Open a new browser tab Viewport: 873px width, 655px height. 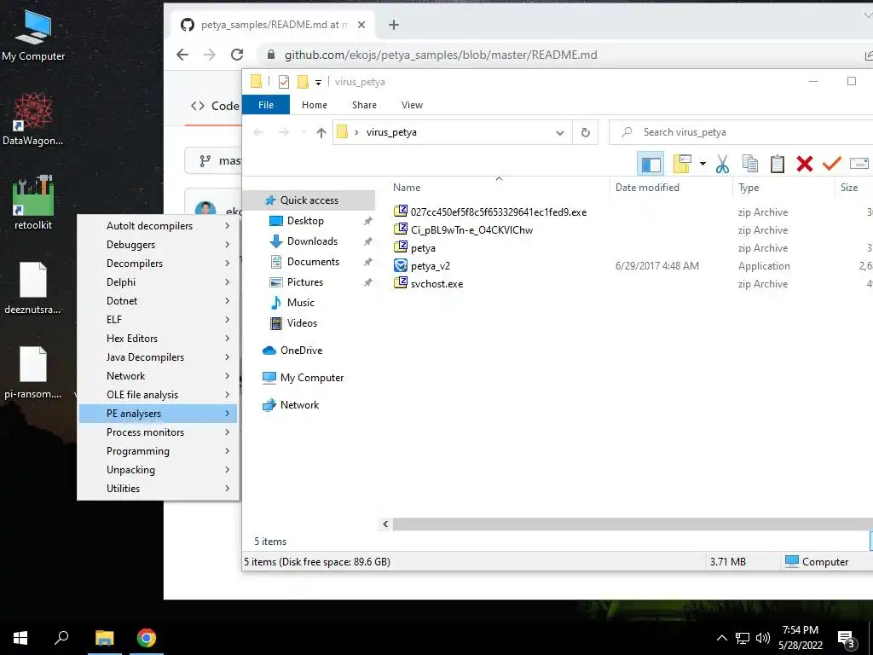[394, 25]
